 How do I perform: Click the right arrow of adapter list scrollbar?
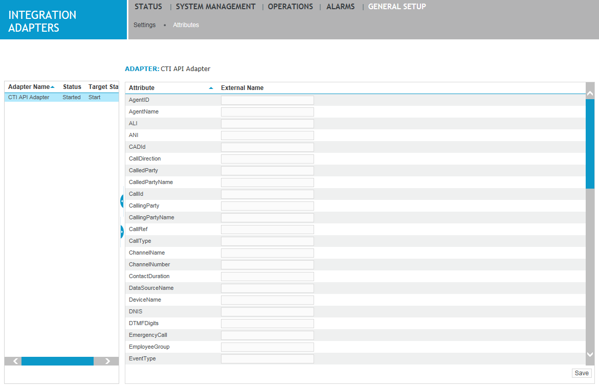tap(106, 361)
